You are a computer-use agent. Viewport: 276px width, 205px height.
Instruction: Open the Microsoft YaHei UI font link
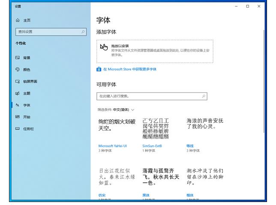(x=112, y=146)
